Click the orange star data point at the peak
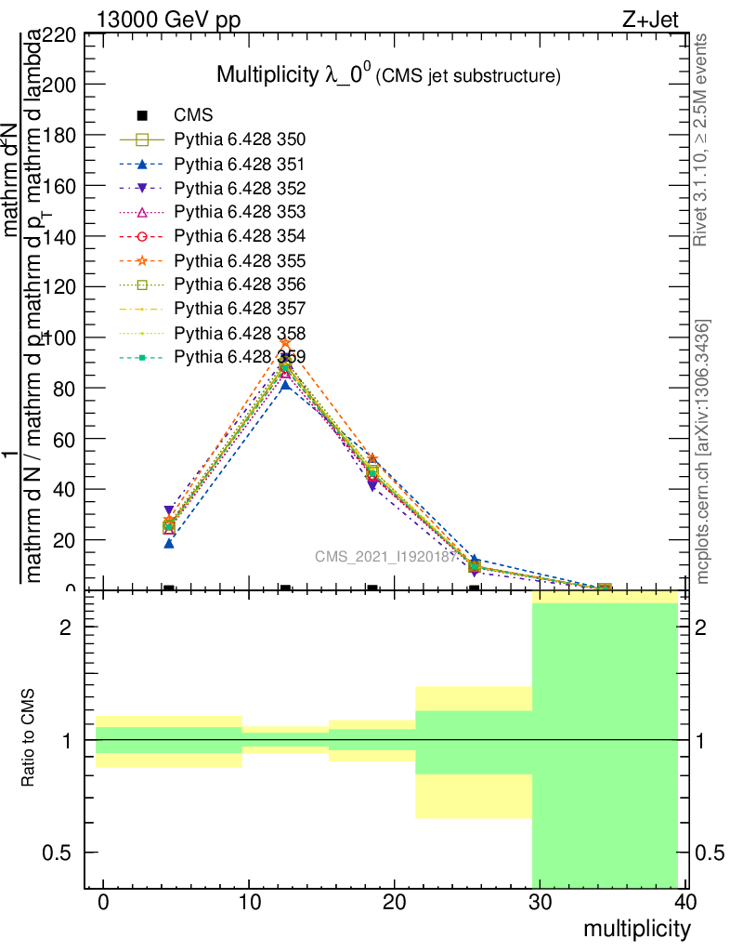 [x=285, y=344]
